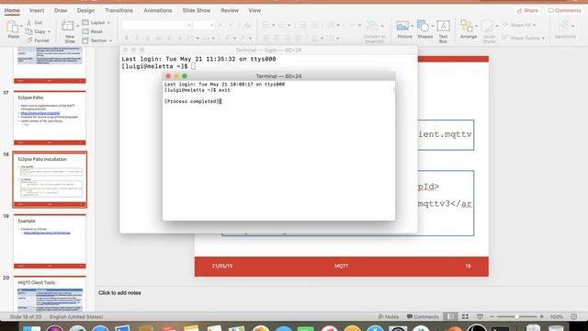The image size is (588, 331).
Task: Open the Insert ribbon tab
Action: point(37,10)
